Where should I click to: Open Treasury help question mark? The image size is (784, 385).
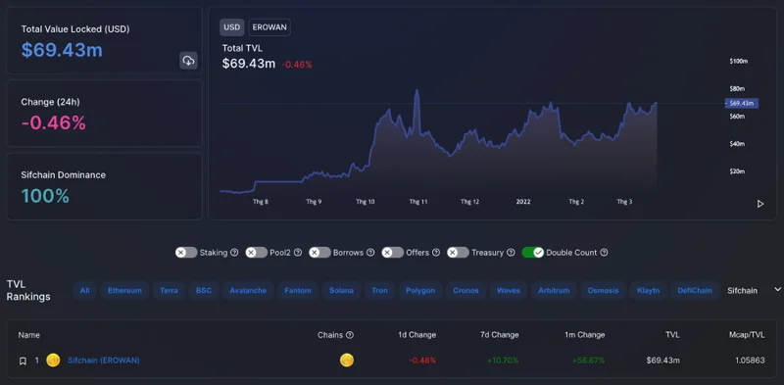pos(511,253)
